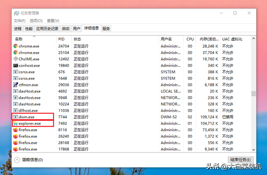
Task: Click the Chrome icon for PID 24704
Action: [x=15, y=46]
